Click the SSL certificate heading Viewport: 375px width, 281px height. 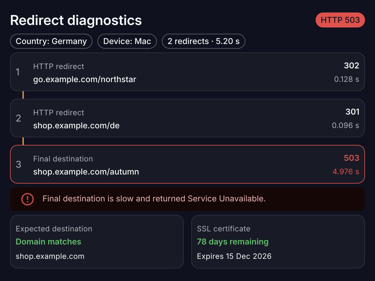pyautogui.click(x=224, y=229)
